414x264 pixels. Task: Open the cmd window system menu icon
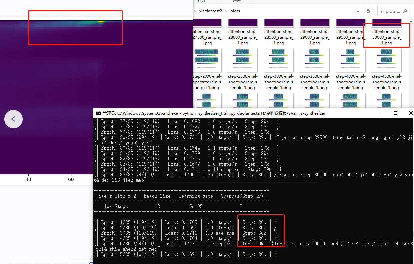pos(99,113)
